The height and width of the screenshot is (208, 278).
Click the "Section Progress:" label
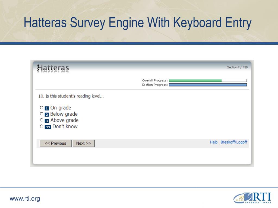pos(154,85)
